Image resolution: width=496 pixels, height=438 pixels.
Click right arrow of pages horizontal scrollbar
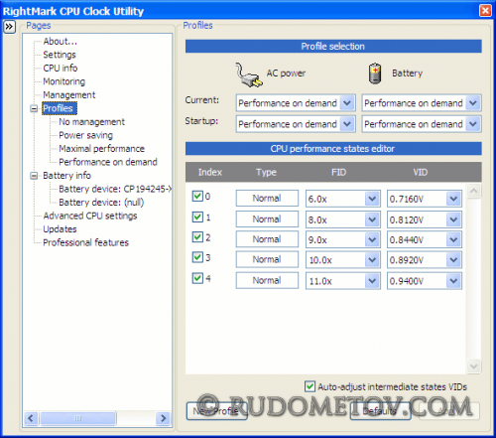click(163, 418)
